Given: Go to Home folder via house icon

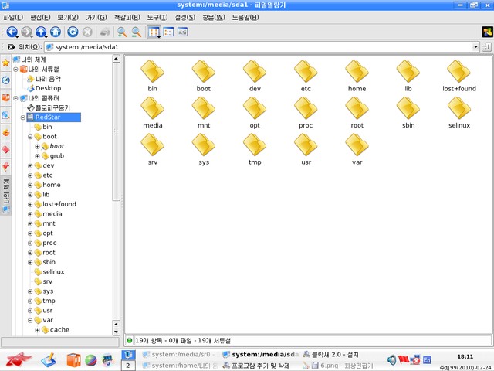Looking at the screenshot, I should point(56,32).
